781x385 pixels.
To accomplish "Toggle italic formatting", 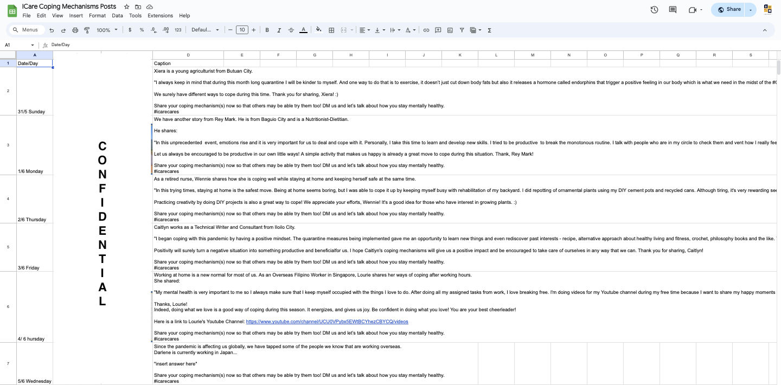I will (279, 30).
